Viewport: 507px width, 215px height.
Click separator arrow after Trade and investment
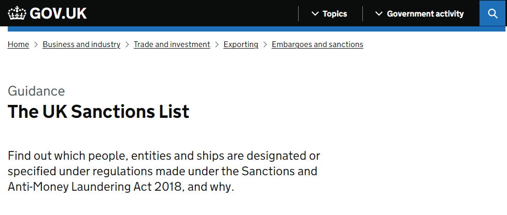tap(217, 44)
